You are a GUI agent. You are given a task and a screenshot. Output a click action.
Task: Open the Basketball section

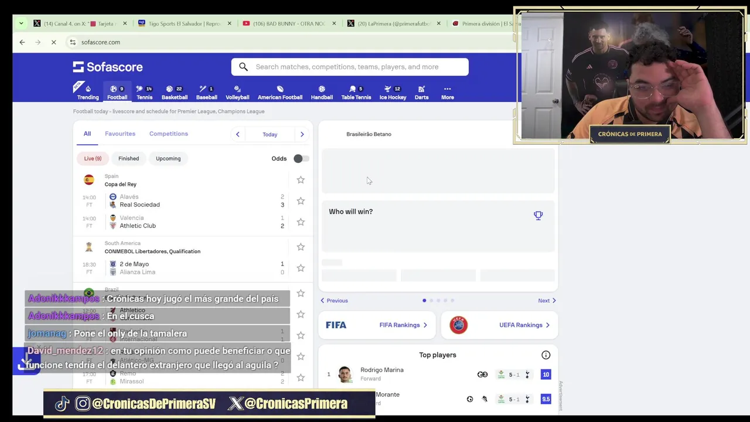click(175, 93)
